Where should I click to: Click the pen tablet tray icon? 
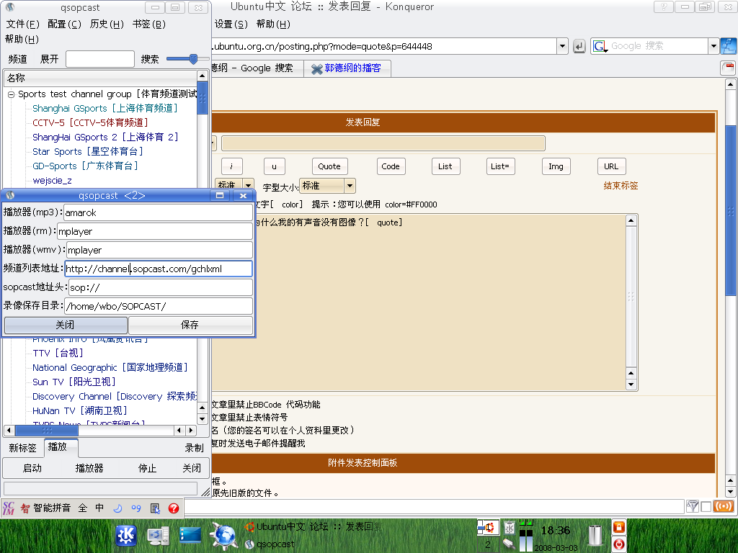point(510,544)
